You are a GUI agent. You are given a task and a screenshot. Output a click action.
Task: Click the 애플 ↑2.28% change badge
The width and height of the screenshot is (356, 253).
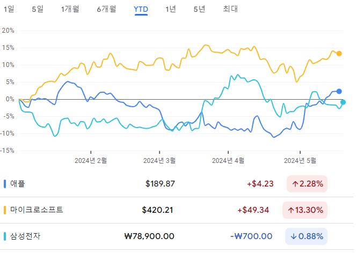pyautogui.click(x=307, y=184)
